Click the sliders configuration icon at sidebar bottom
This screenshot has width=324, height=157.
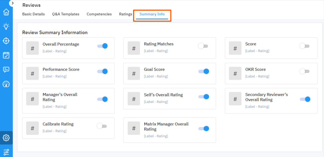pos(6,152)
